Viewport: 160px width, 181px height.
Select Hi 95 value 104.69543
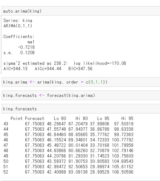point(123,161)
